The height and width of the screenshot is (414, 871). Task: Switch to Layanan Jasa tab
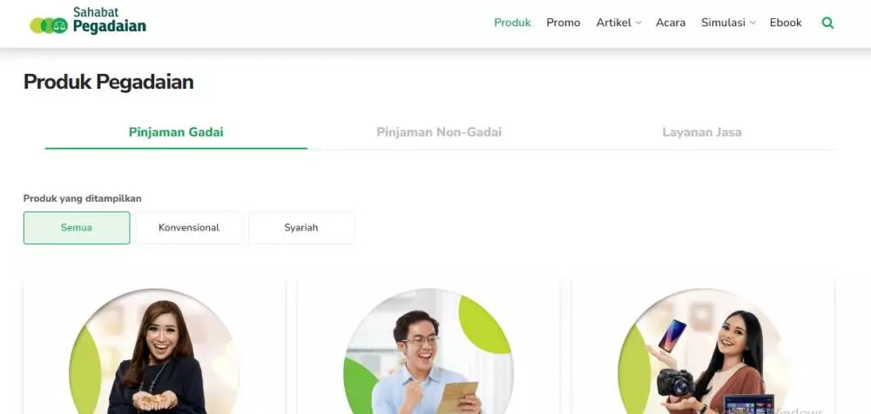701,132
